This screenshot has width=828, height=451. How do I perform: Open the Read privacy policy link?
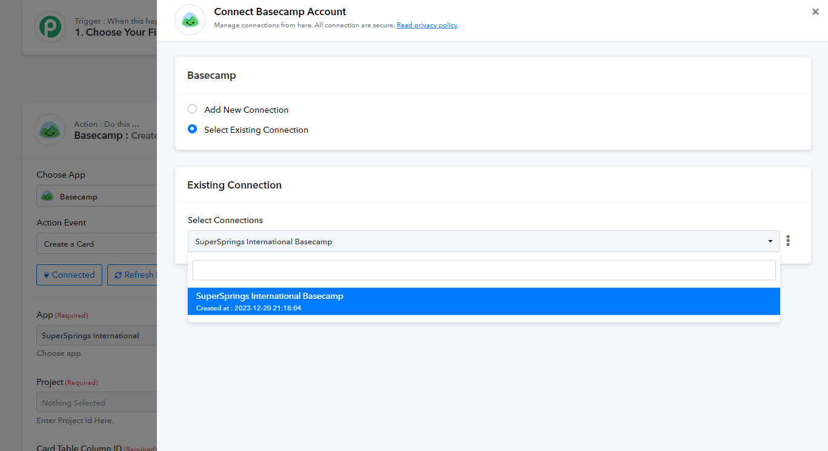pyautogui.click(x=427, y=25)
